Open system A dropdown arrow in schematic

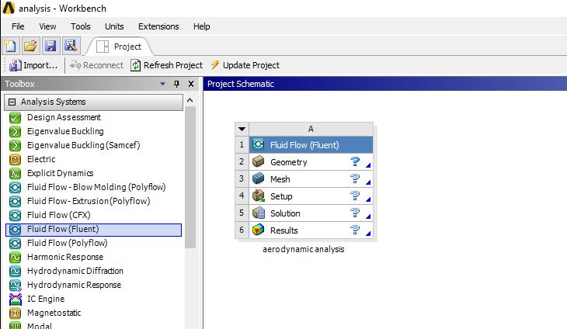(242, 129)
